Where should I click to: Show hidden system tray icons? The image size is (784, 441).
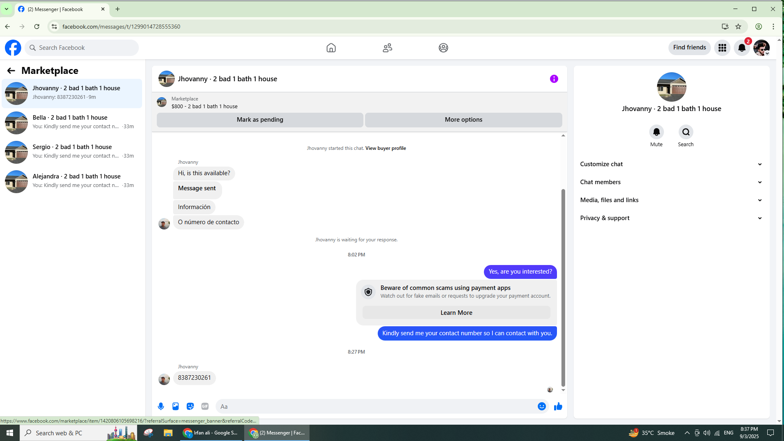coord(687,433)
